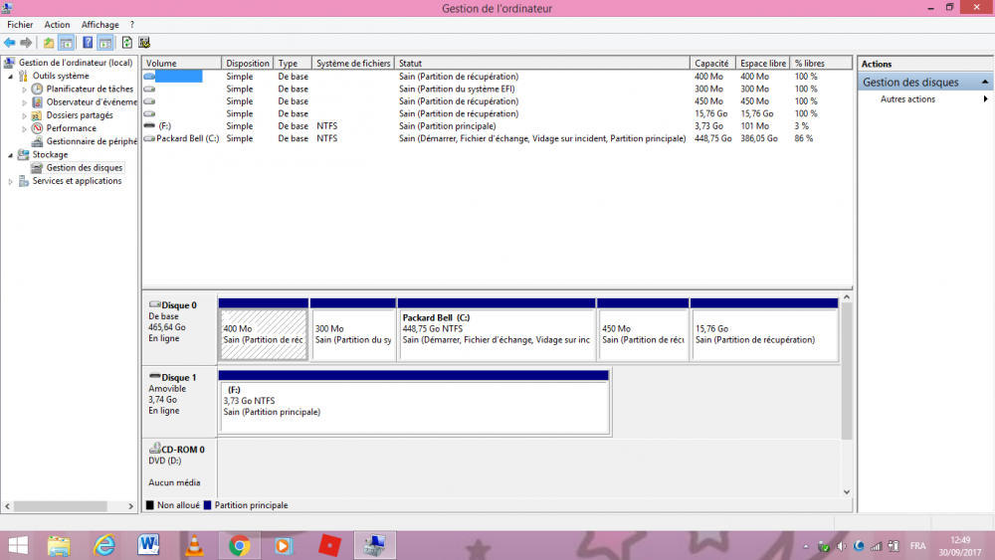Click the Gestion des disques tree icon
This screenshot has height=560, width=995.
pyautogui.click(x=38, y=167)
